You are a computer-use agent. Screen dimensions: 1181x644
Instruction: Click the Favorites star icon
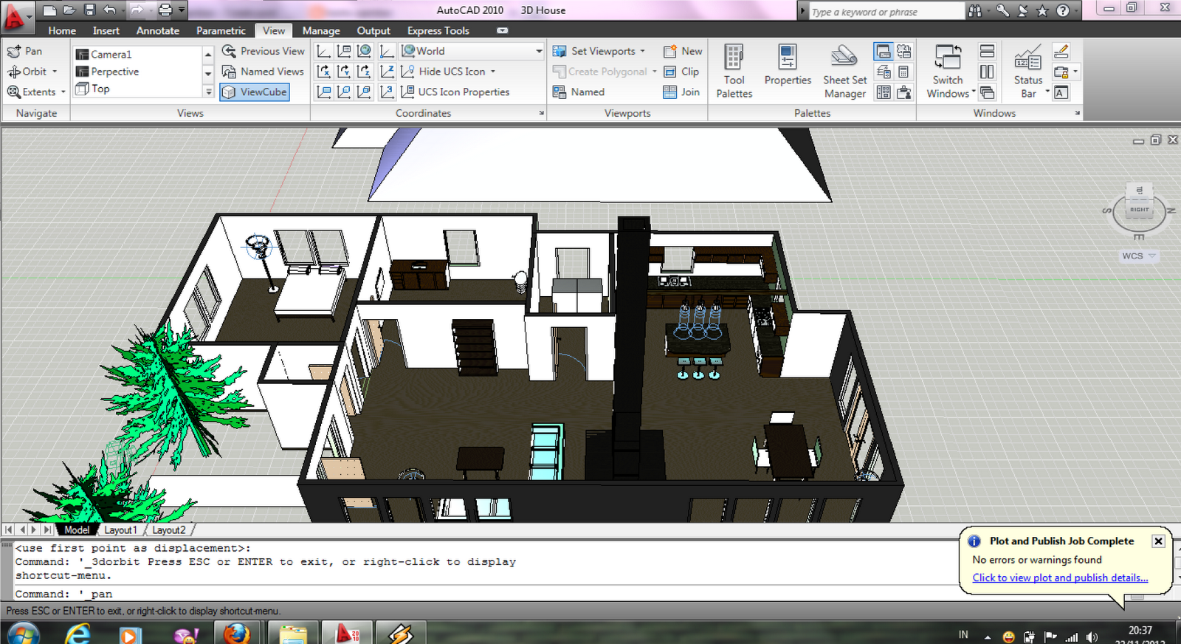(x=1042, y=10)
